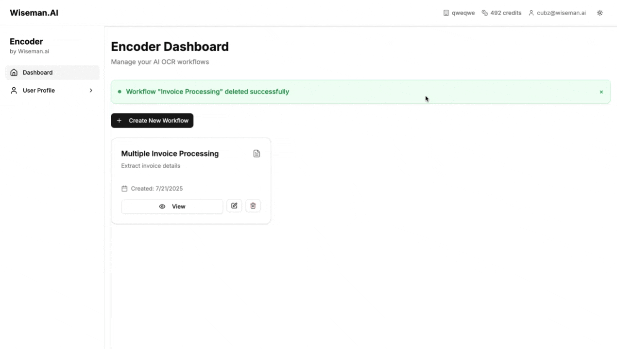Click the trash icon to delete the workflow
The image size is (617, 349).
coord(253,206)
